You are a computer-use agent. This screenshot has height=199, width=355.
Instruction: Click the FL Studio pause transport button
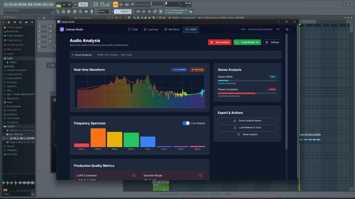pyautogui.click(x=64, y=4)
